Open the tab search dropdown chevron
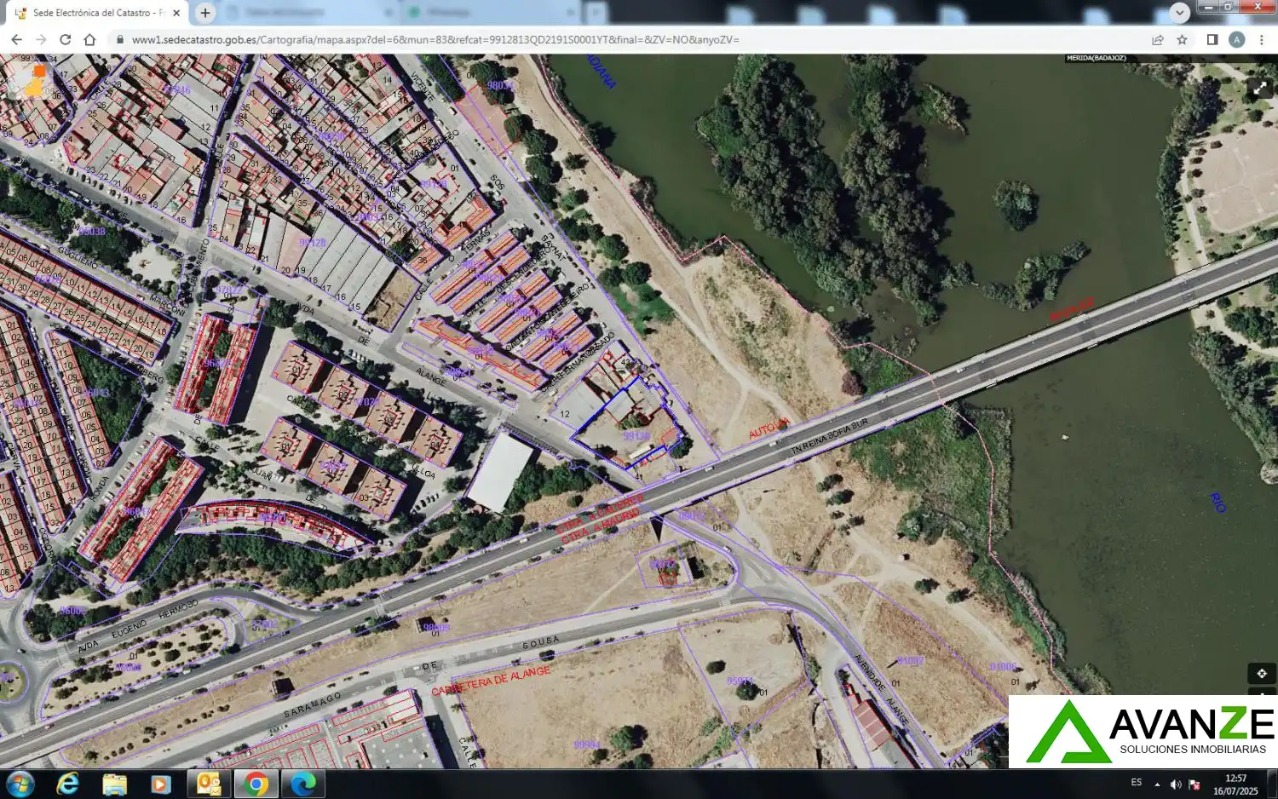Viewport: 1278px width, 799px height. [1179, 13]
